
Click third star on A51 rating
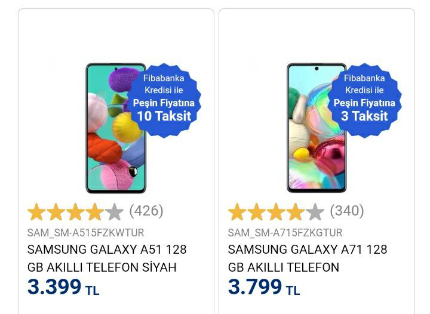pyautogui.click(x=75, y=211)
